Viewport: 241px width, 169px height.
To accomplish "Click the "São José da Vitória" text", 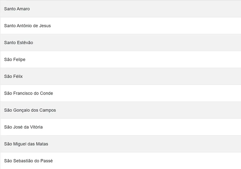I will tap(23, 127).
